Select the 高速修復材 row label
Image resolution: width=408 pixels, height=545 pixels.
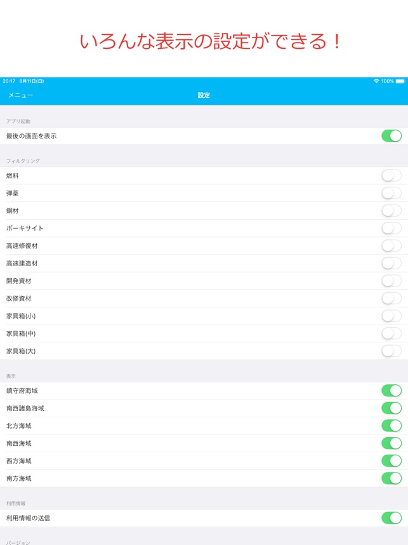(22, 246)
